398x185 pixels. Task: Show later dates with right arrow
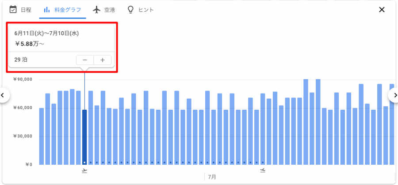point(395,95)
